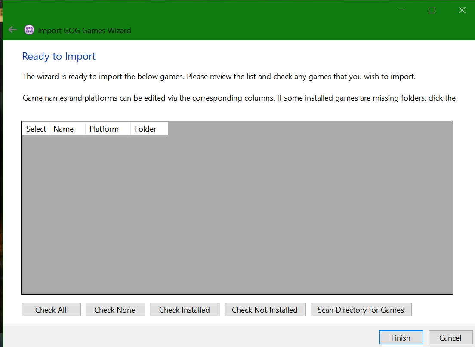
Task: Maximize the wizard window
Action: click(432, 10)
